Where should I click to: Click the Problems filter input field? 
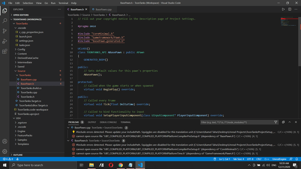[236, 122]
